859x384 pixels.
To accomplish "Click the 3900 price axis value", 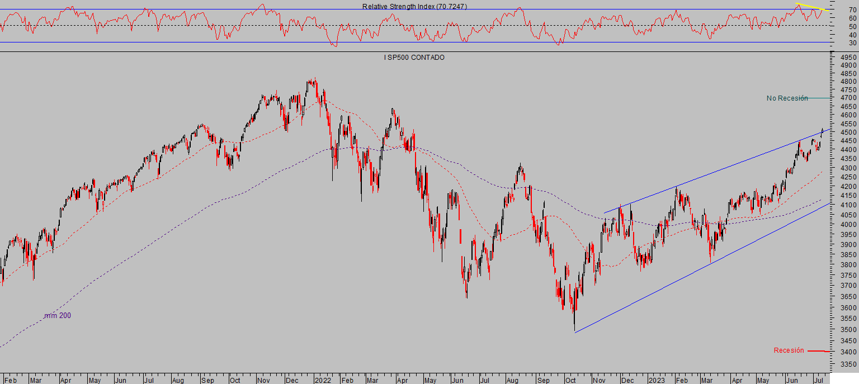I will coord(849,245).
